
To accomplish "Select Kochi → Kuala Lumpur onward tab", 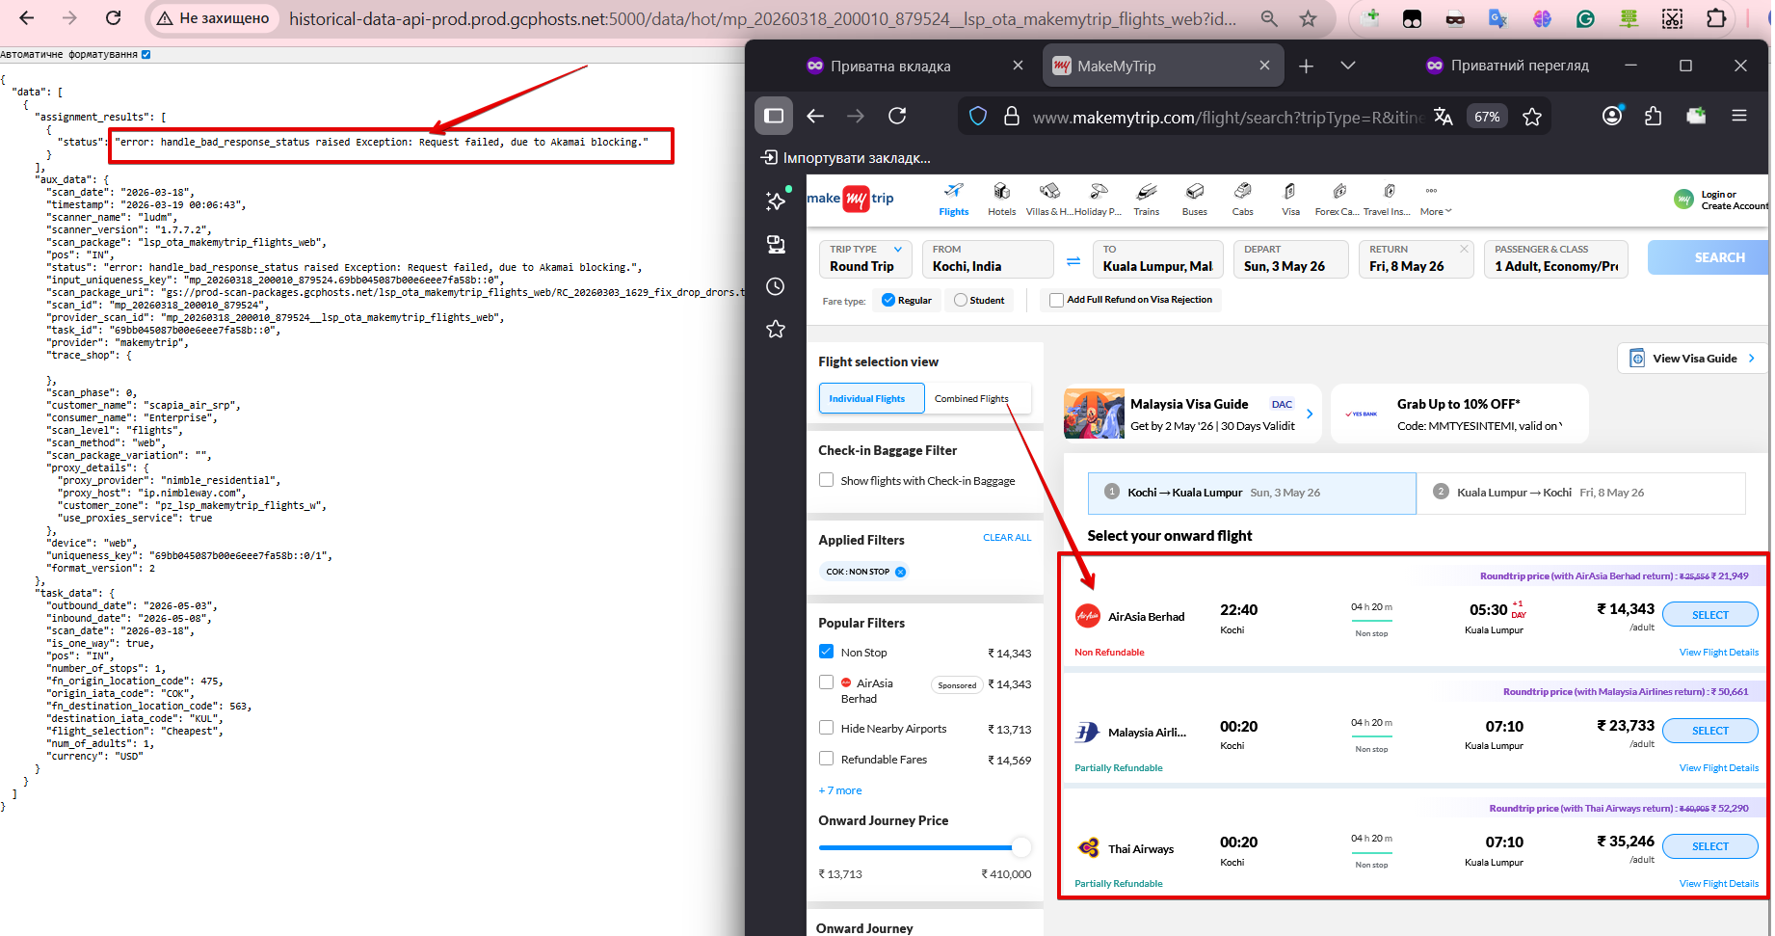I will pos(1252,493).
